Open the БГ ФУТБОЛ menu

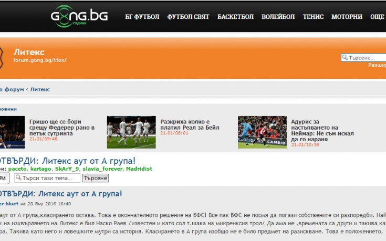click(142, 17)
